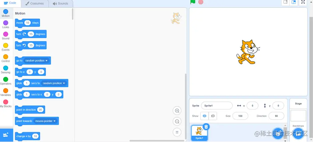Open the Events blocks category
Screen dimensions: 313x142
(6, 47)
